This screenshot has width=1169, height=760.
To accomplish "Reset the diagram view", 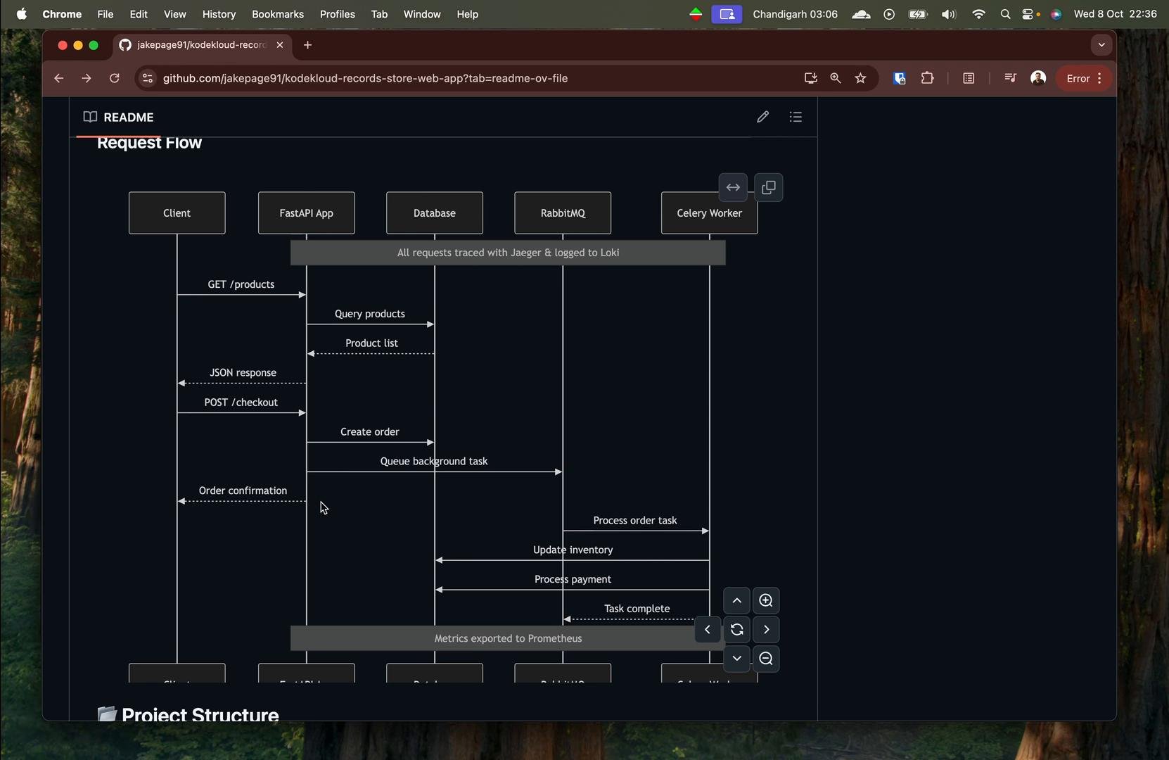I will [x=736, y=630].
